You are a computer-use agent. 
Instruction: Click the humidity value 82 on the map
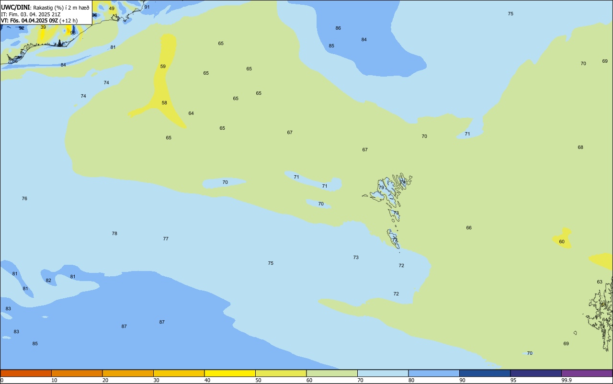(48, 281)
